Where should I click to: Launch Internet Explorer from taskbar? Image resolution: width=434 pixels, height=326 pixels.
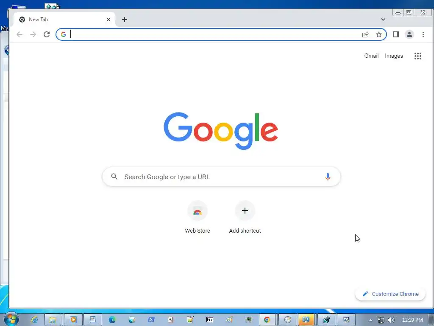(34, 320)
